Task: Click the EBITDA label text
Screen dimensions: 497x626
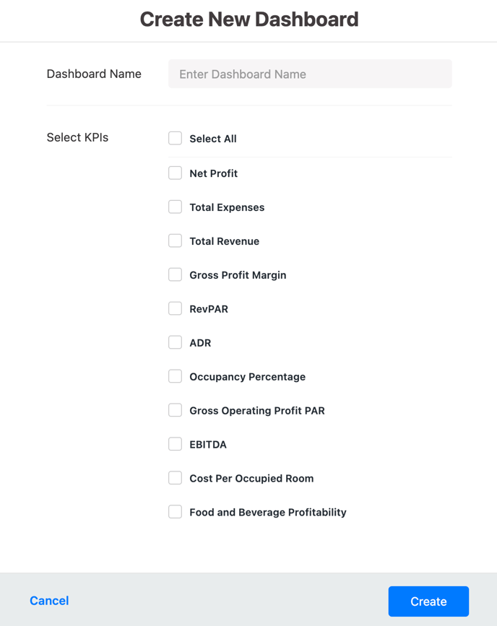Action: pyautogui.click(x=208, y=444)
